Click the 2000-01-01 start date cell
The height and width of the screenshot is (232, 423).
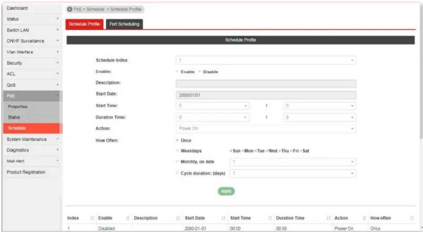point(195,228)
